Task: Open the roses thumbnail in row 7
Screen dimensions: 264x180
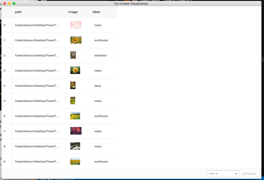Action: 76,131
